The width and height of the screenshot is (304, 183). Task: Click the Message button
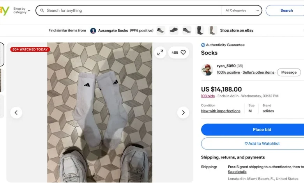(x=289, y=72)
